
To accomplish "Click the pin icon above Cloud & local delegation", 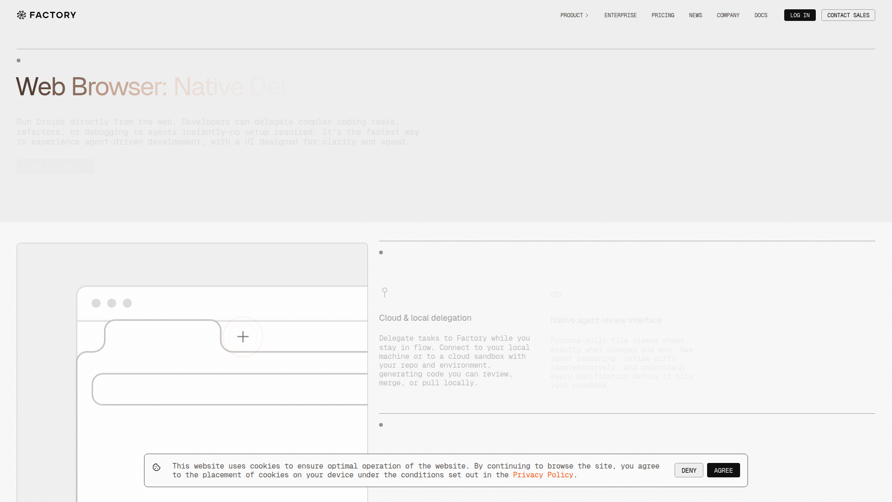I will coord(385,292).
